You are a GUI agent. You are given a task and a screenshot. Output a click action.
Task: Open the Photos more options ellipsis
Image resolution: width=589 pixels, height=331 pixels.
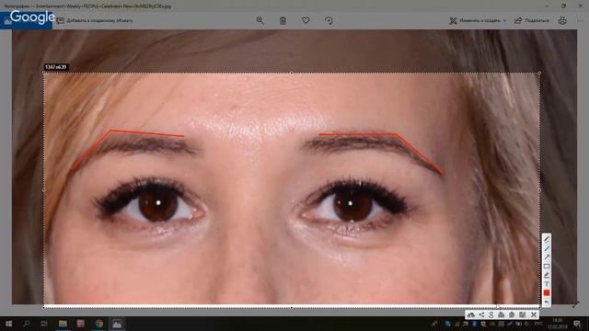tap(581, 20)
